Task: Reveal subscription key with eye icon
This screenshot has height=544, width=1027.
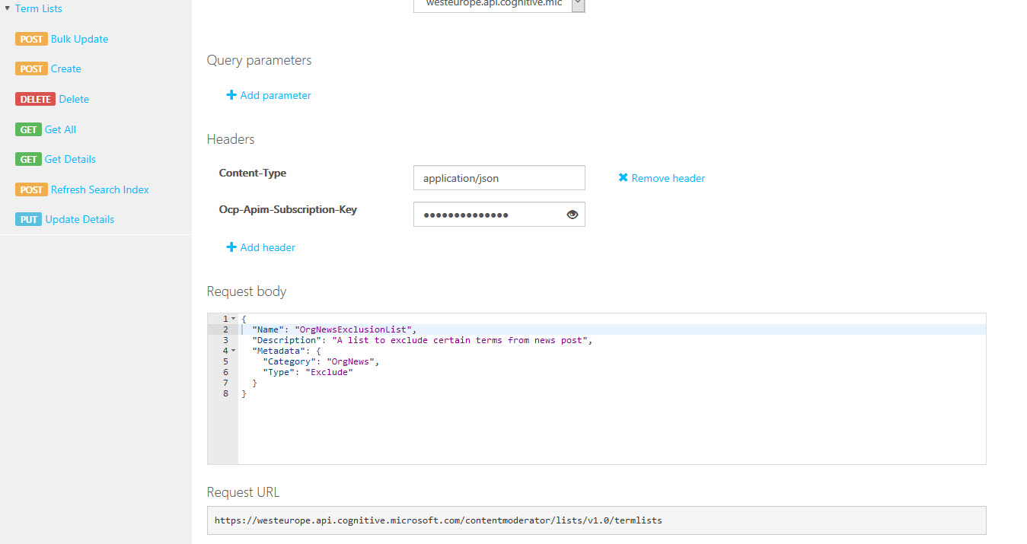Action: click(573, 215)
